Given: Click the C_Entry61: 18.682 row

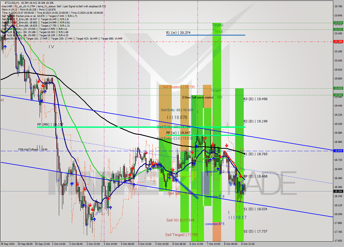Looking at the screenshot, I should coord(36,22).
